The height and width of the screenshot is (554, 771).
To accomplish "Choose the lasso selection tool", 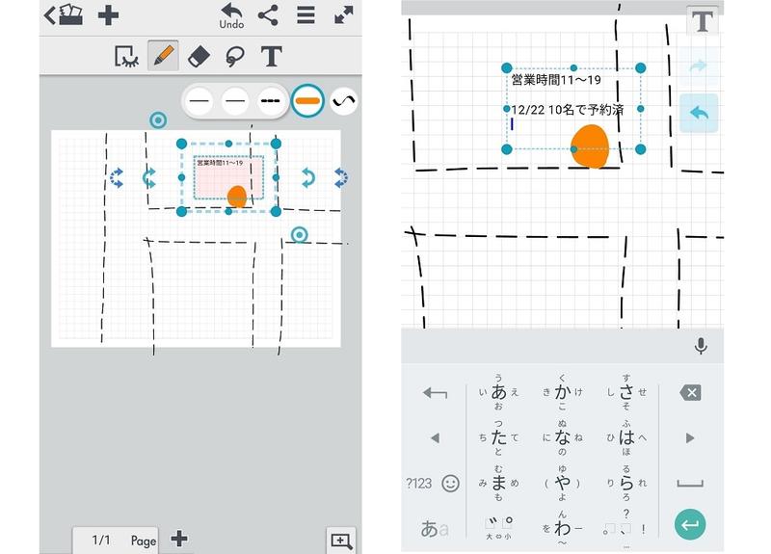I will [233, 57].
